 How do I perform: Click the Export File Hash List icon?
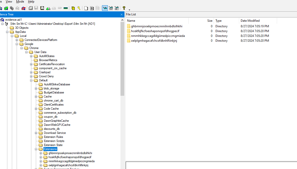(92, 8)
